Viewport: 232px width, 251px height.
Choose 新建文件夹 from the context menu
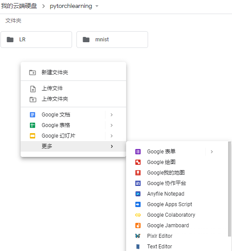click(73, 73)
